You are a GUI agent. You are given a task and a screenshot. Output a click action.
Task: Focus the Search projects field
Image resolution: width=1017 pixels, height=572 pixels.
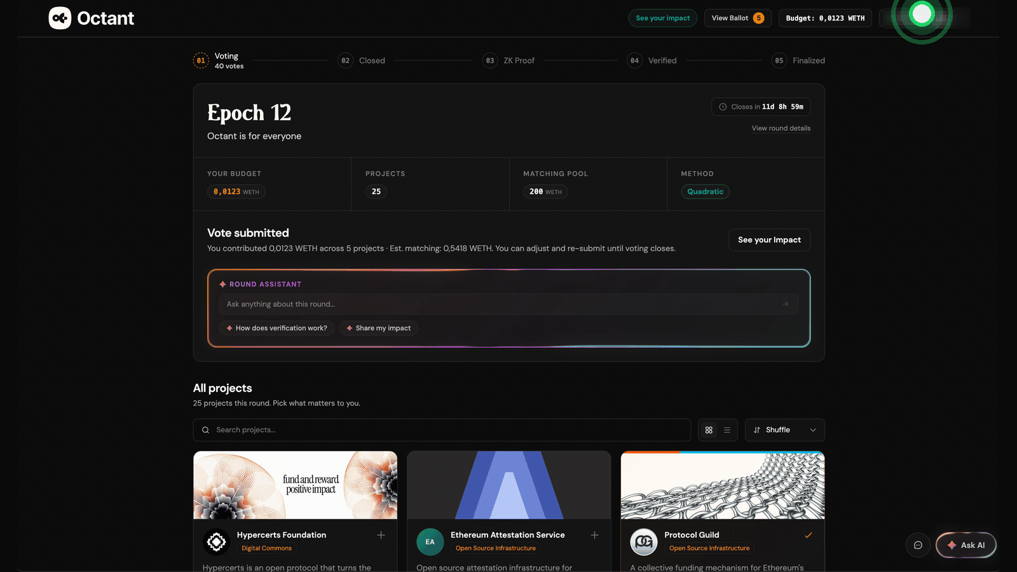point(442,430)
